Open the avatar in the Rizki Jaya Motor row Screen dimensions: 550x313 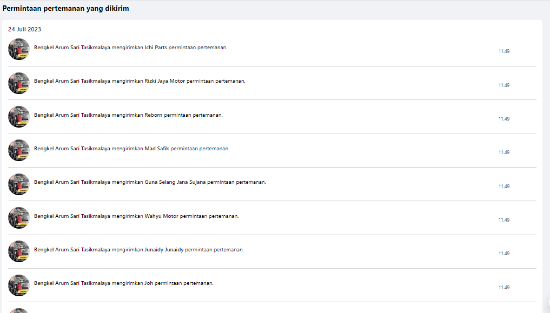point(19,83)
